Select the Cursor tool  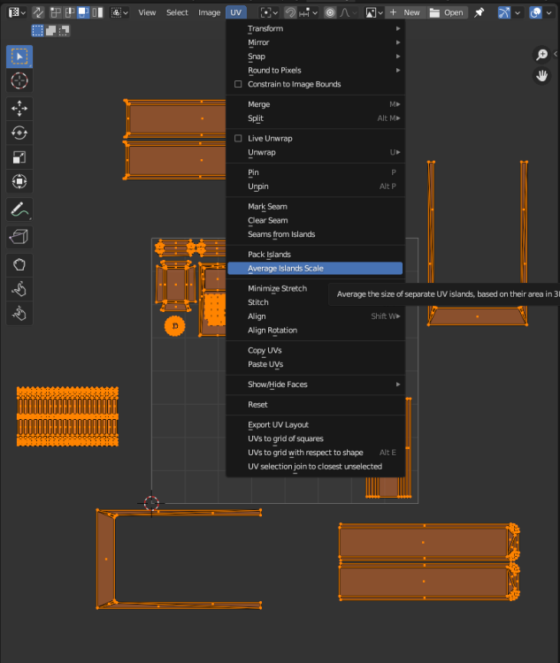[x=19, y=80]
